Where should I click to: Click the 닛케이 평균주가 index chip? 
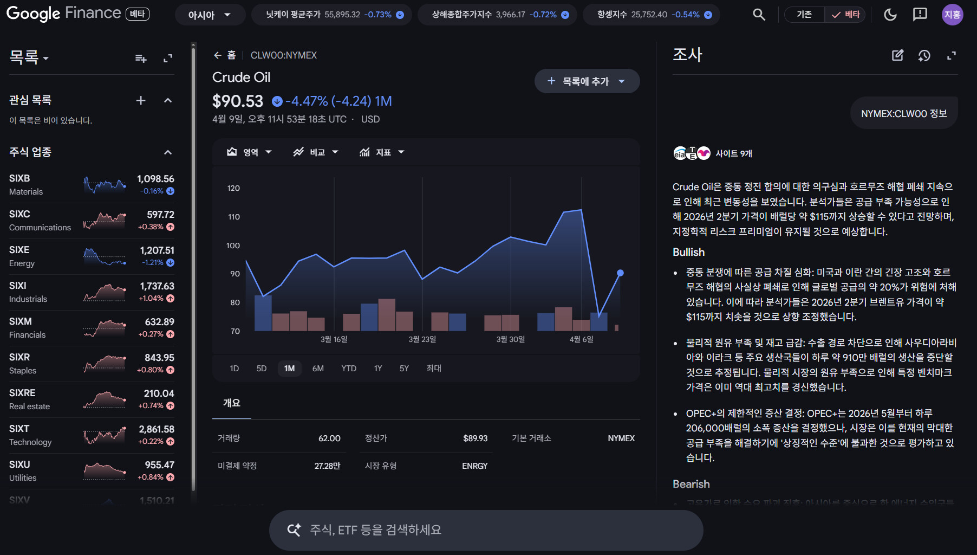coord(331,15)
